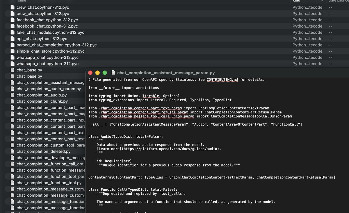The height and width of the screenshot is (213, 349).
Task: Click the Kind cell of fake_chat_models.cpython-312.pyc
Action: (307, 33)
